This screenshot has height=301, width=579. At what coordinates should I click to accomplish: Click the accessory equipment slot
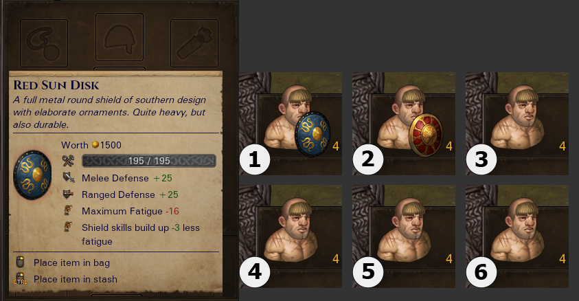(44, 43)
